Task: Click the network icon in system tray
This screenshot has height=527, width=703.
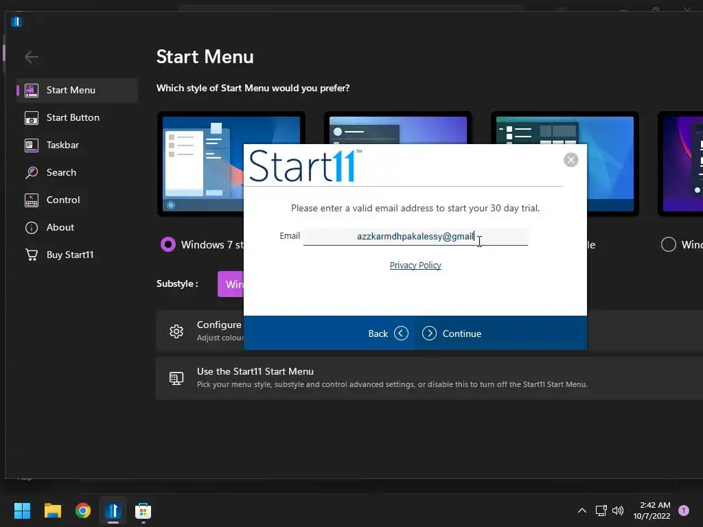Action: [x=601, y=511]
